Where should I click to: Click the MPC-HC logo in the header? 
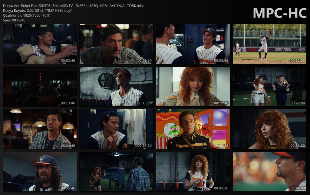279,13
